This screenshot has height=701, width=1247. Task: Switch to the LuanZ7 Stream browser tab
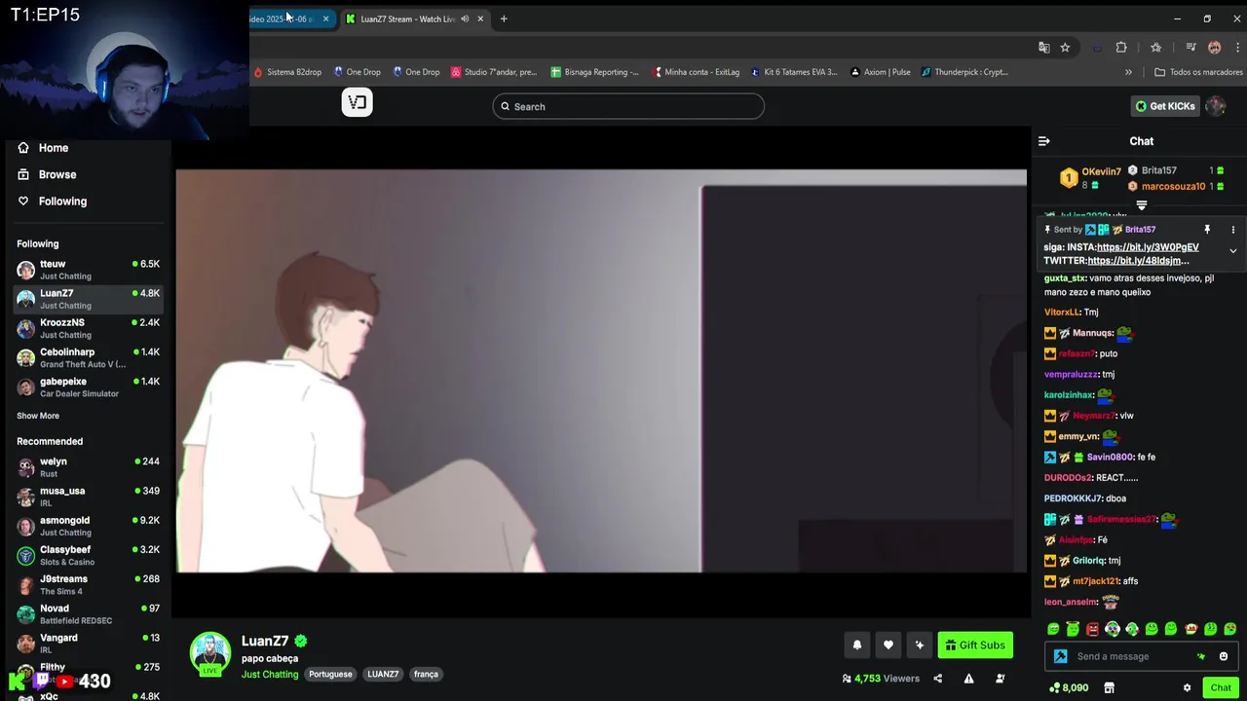point(407,18)
